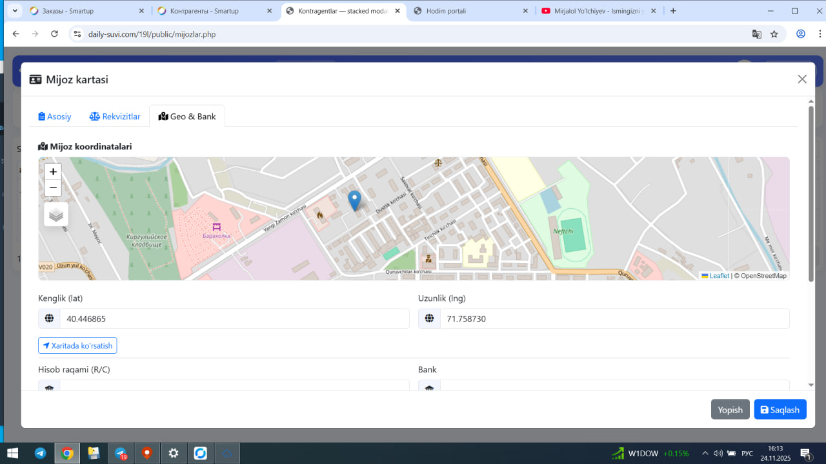826x464 pixels.
Task: Adjust volume via the speaker tray icon
Action: (718, 453)
